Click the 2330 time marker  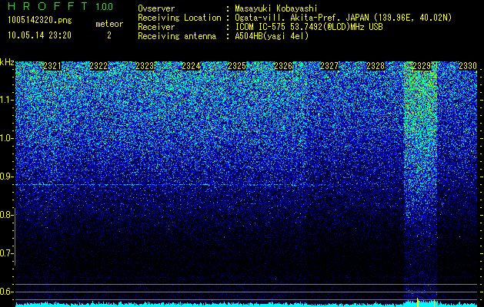point(468,66)
